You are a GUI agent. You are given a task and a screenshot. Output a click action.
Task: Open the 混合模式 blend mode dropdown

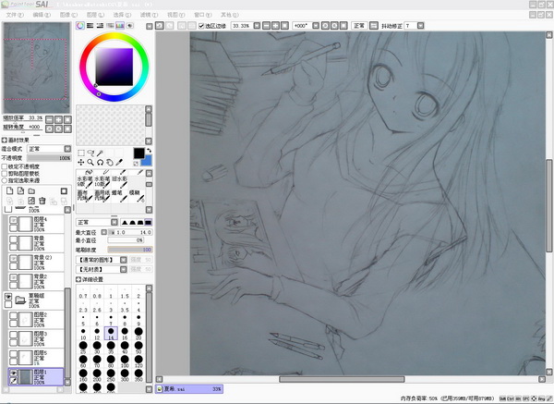point(50,149)
